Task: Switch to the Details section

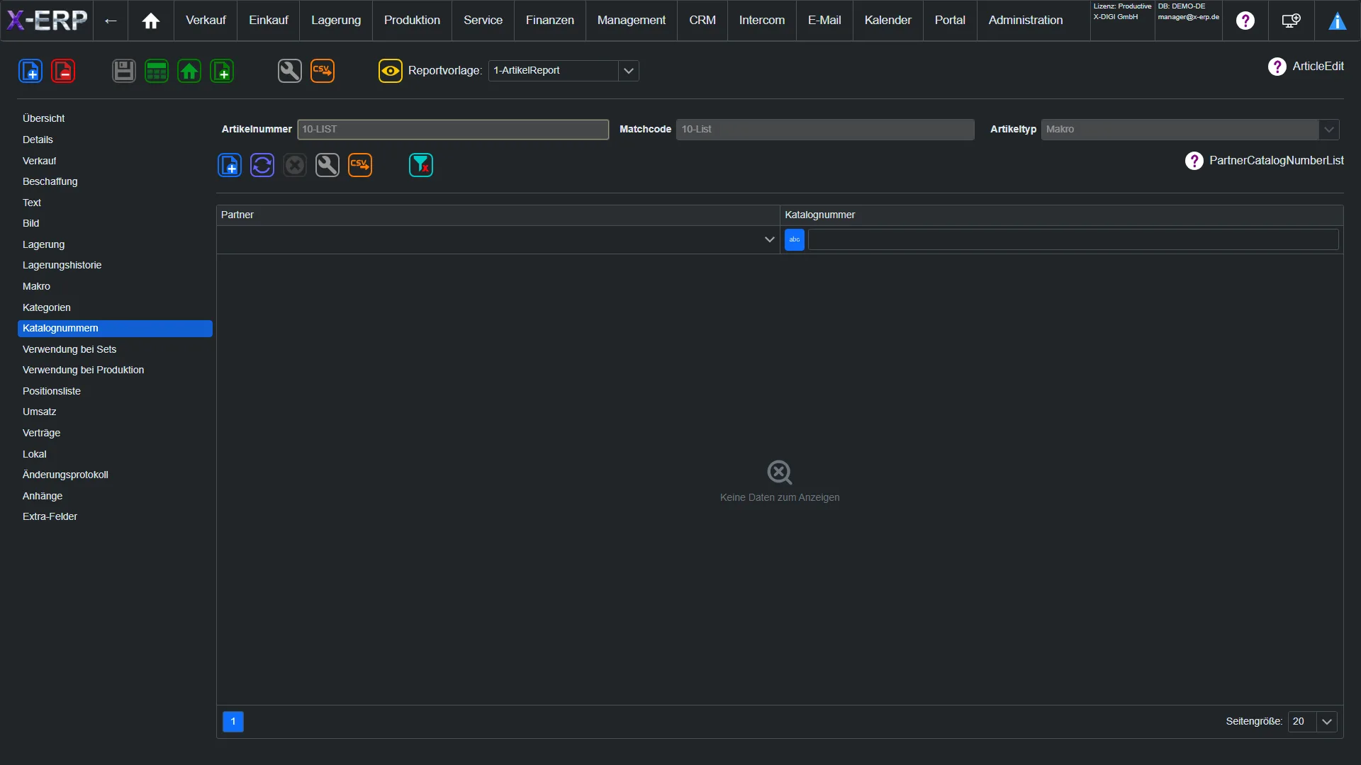Action: pos(115,140)
